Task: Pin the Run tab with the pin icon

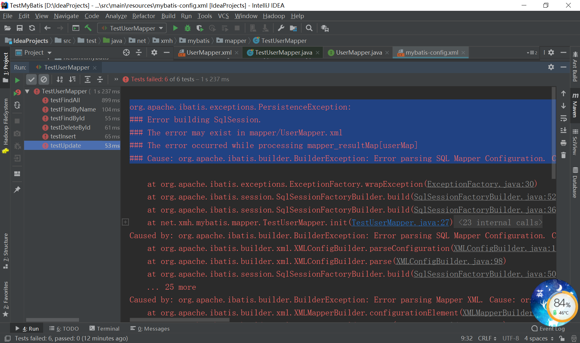Action: [17, 190]
